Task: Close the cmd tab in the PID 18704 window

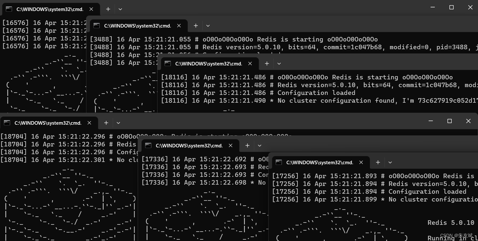Action: (89, 123)
